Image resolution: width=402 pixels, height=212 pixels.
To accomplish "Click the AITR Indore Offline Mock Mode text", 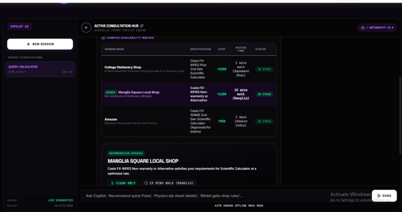I will (239, 206).
